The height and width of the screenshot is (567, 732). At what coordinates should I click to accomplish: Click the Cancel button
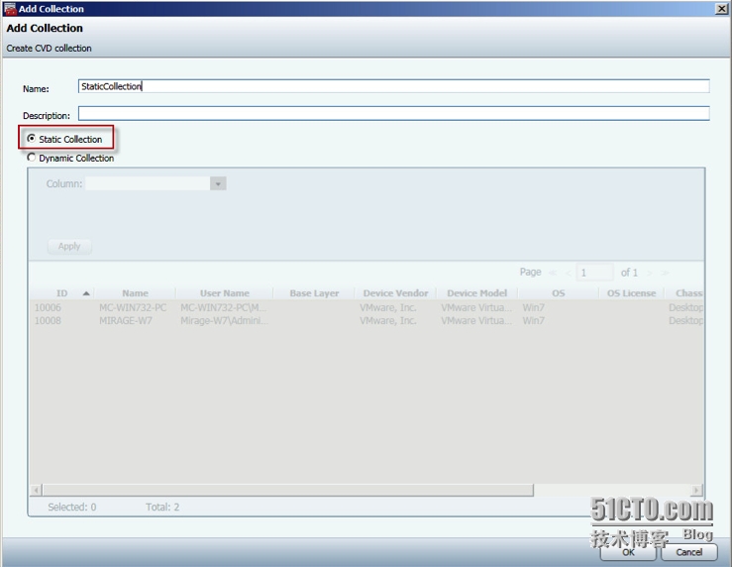689,552
